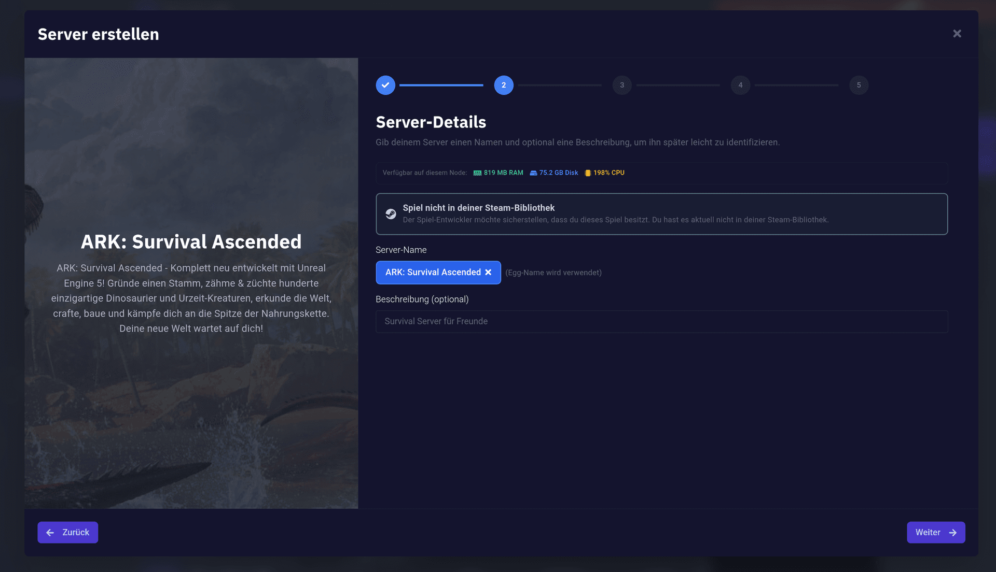The image size is (996, 572).
Task: Close the Server erstellen dialog
Action: 957,34
